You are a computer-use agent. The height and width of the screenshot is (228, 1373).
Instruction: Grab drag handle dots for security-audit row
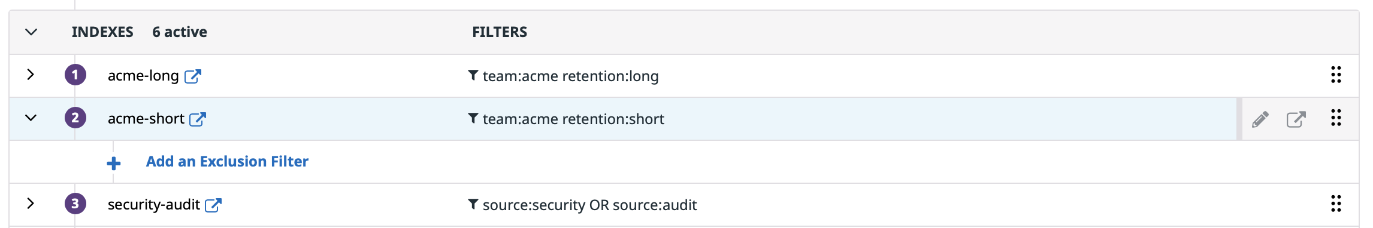point(1336,204)
